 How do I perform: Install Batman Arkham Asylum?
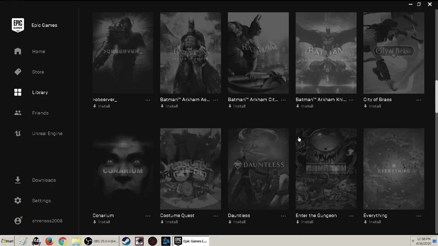point(169,106)
